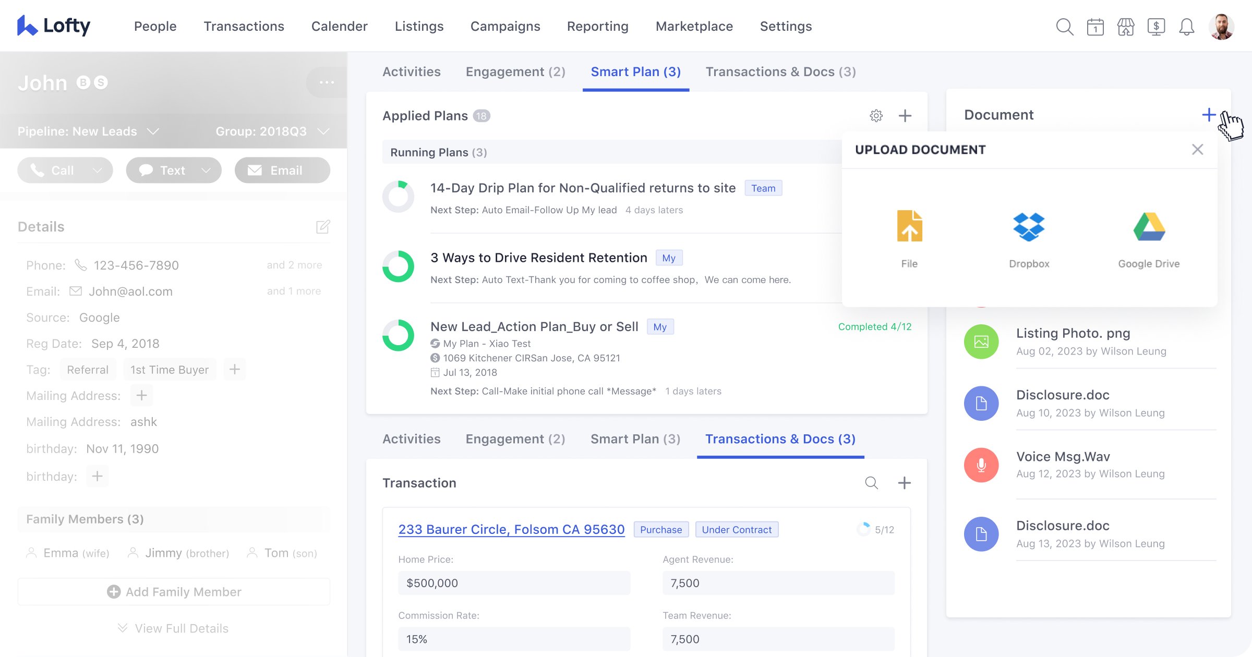Expand the Group: 2018Q3 dropdown
Viewport: 1252px width, 657px height.
coord(323,131)
